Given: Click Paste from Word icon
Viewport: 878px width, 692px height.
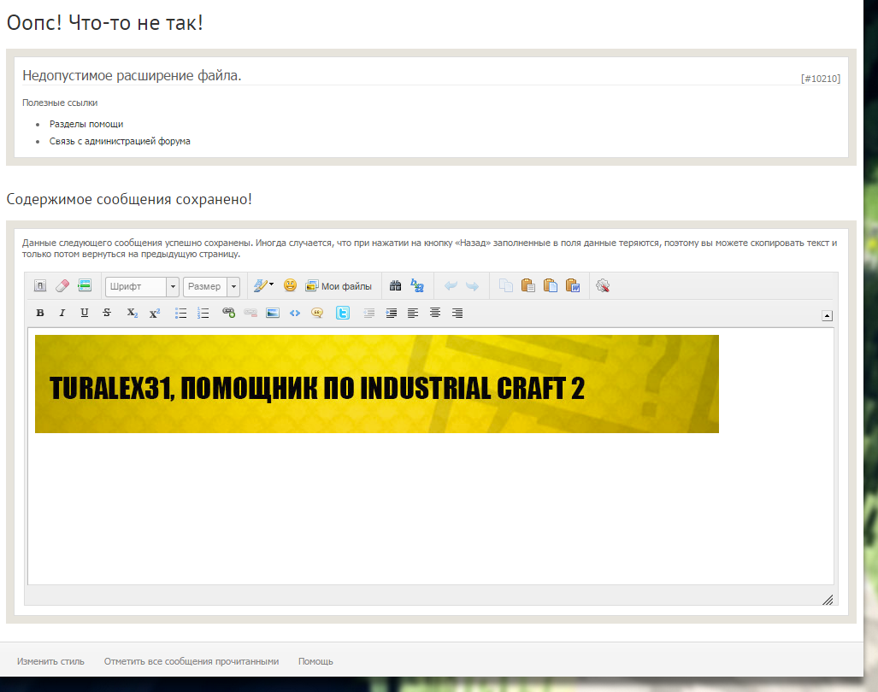Looking at the screenshot, I should (x=573, y=286).
